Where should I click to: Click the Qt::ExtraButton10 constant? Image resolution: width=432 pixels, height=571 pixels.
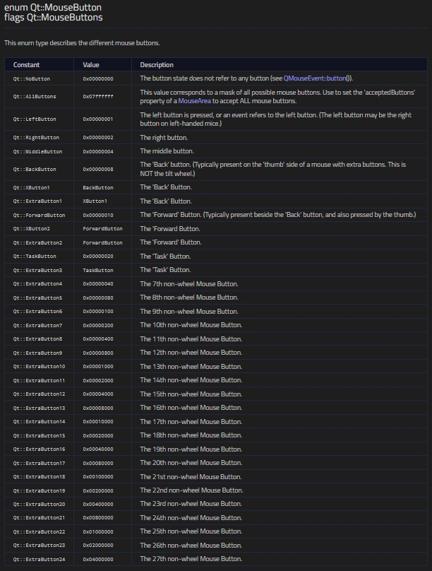coord(39,367)
